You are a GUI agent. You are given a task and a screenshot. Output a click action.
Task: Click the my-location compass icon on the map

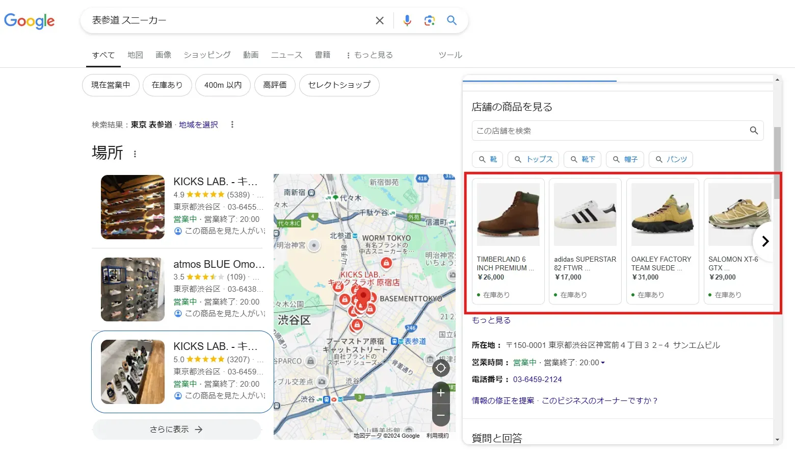pyautogui.click(x=440, y=368)
